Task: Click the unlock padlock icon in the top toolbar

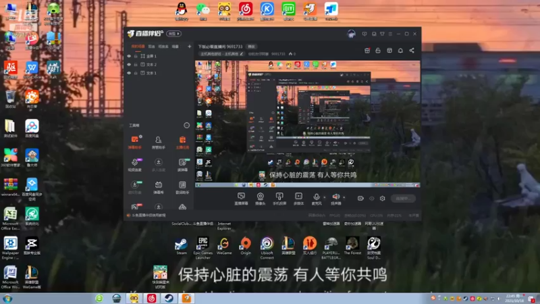Action: click(378, 51)
